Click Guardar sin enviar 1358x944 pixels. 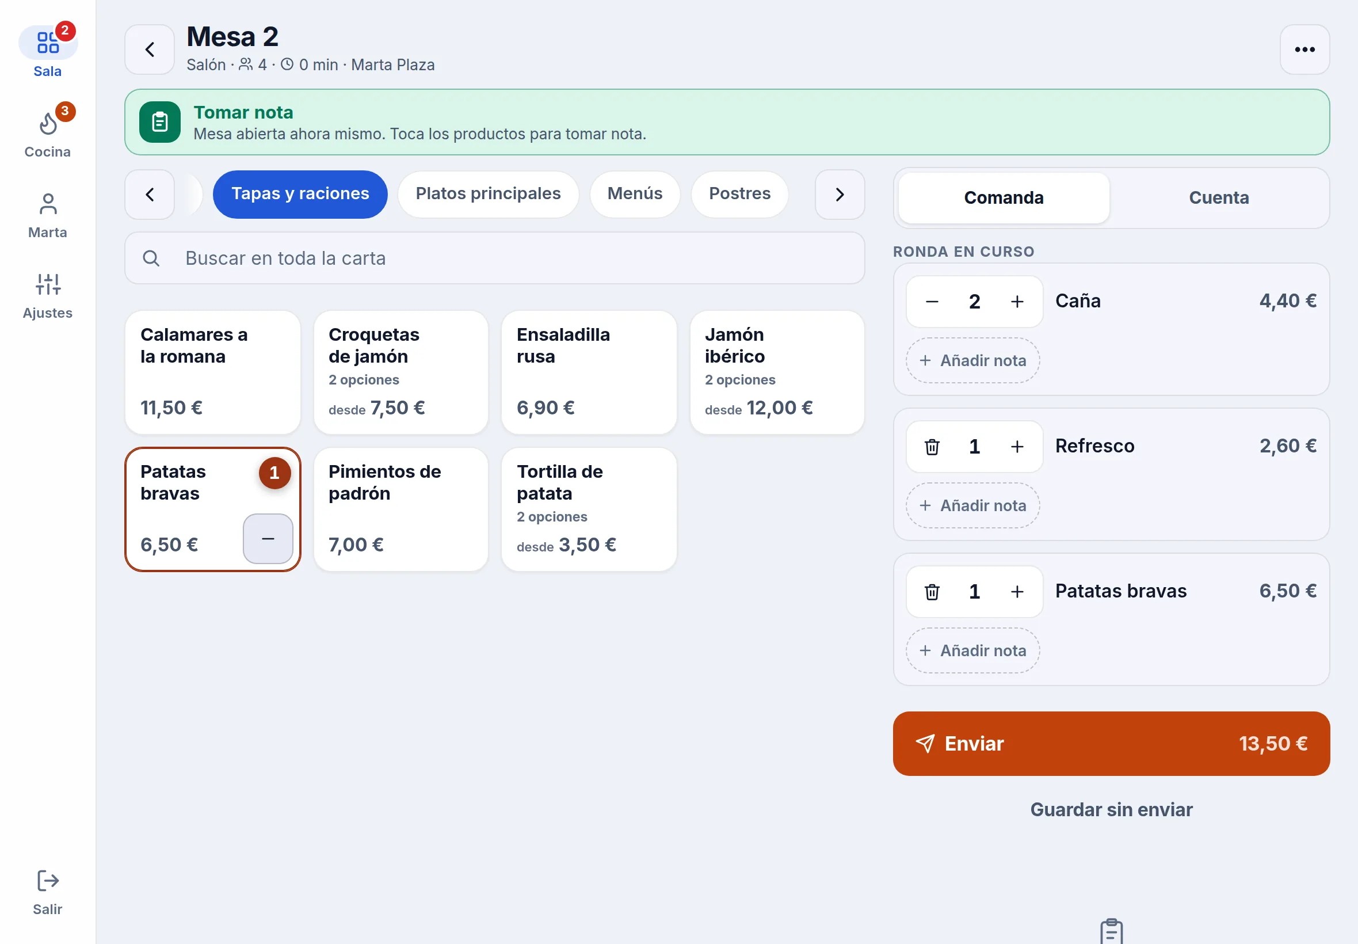coord(1111,810)
